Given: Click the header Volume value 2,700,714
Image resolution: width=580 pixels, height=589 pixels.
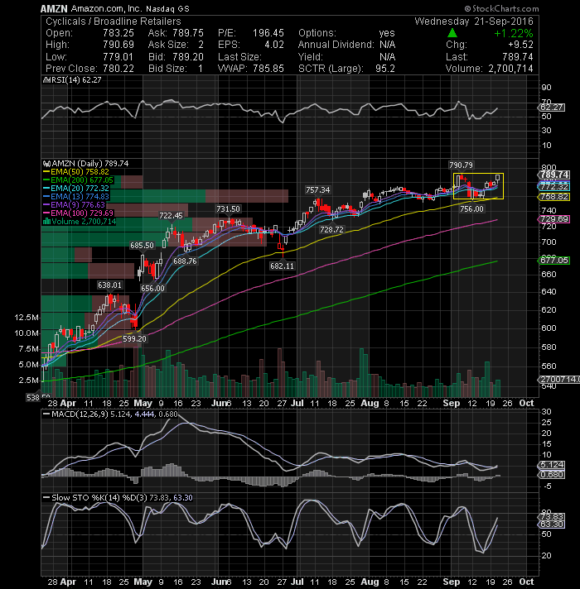Looking at the screenshot, I should coord(510,69).
